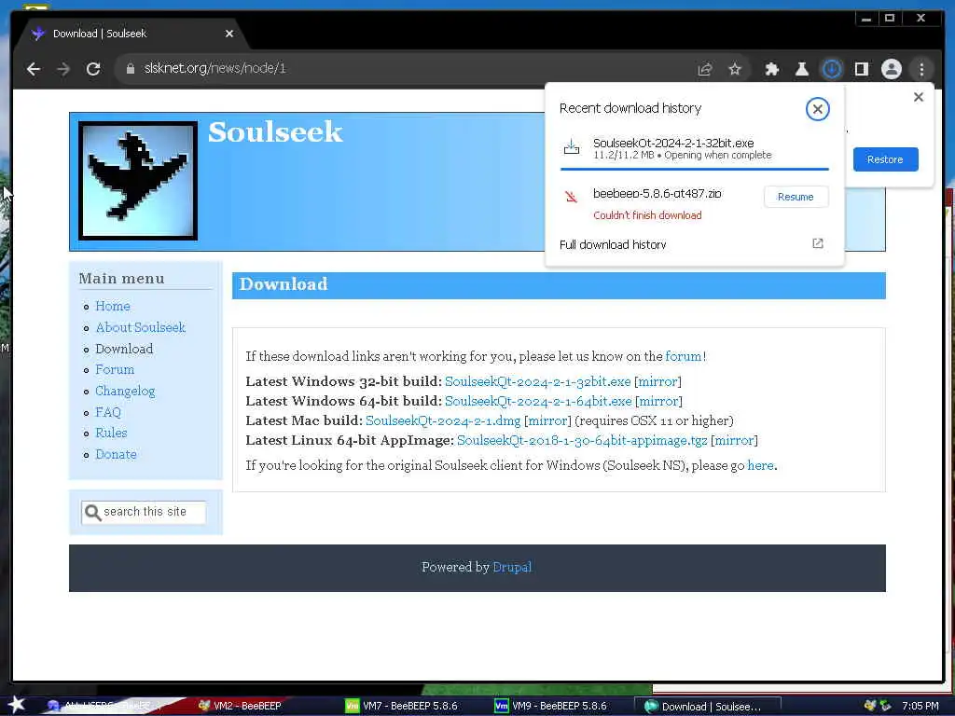Share this page via share icon

click(x=705, y=69)
